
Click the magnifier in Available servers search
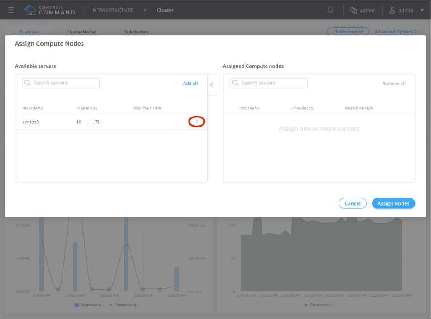[28, 83]
